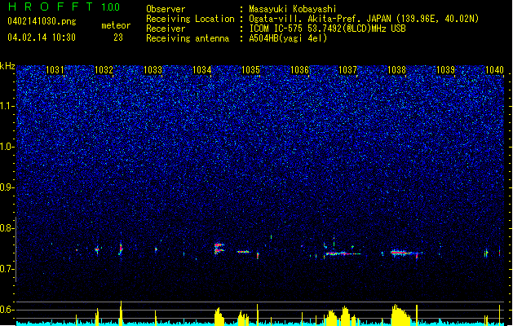513x326 pixels.
Task: Click the kHz axis unit label
Action: (x=7, y=66)
